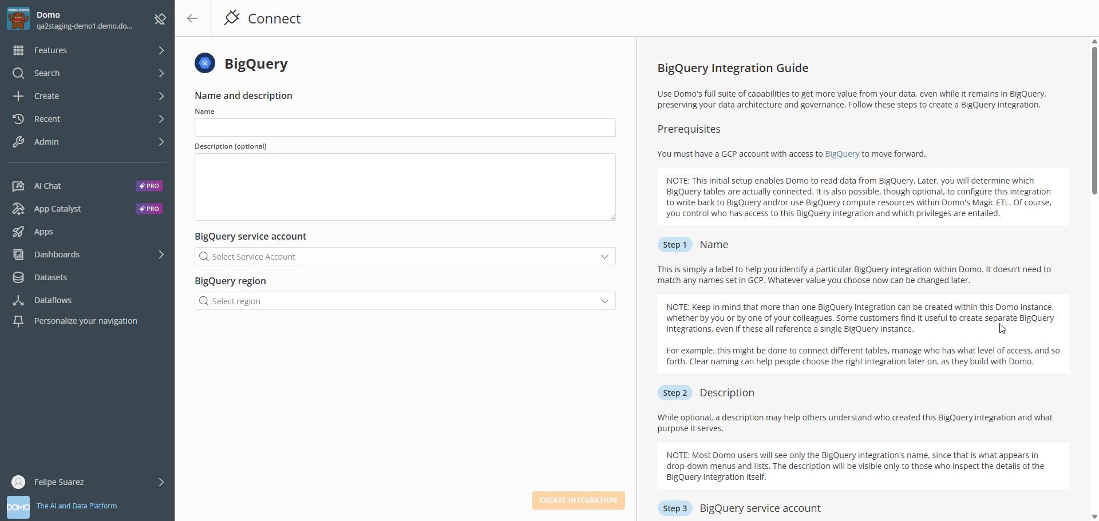The height and width of the screenshot is (521, 1099).
Task: Click the Step 3 badge in guide
Action: pos(675,508)
